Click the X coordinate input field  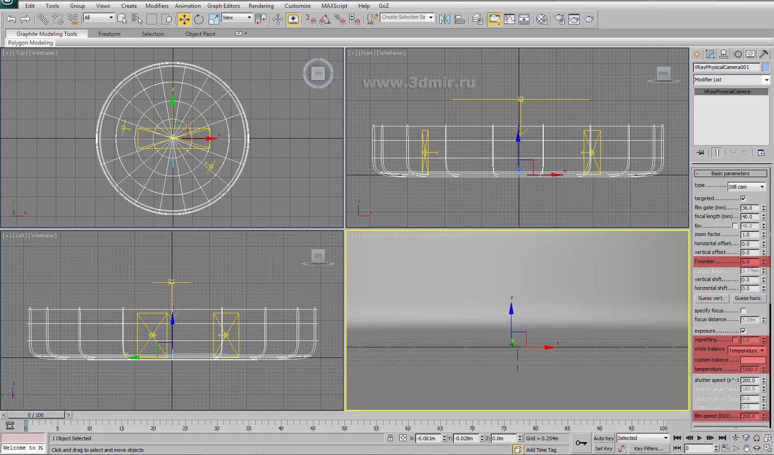click(x=428, y=438)
